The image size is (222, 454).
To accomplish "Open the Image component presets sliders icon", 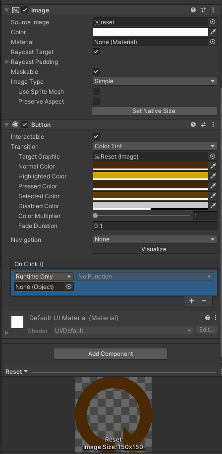I will tap(203, 10).
